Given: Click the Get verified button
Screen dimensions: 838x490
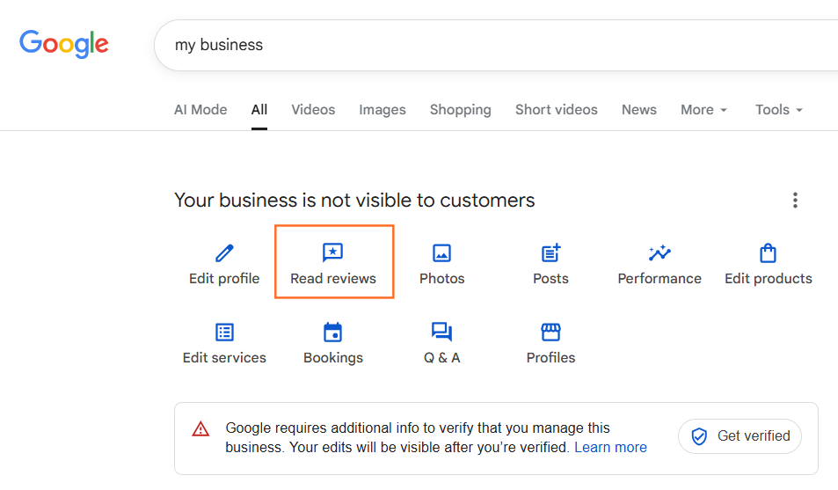Looking at the screenshot, I should coord(740,436).
